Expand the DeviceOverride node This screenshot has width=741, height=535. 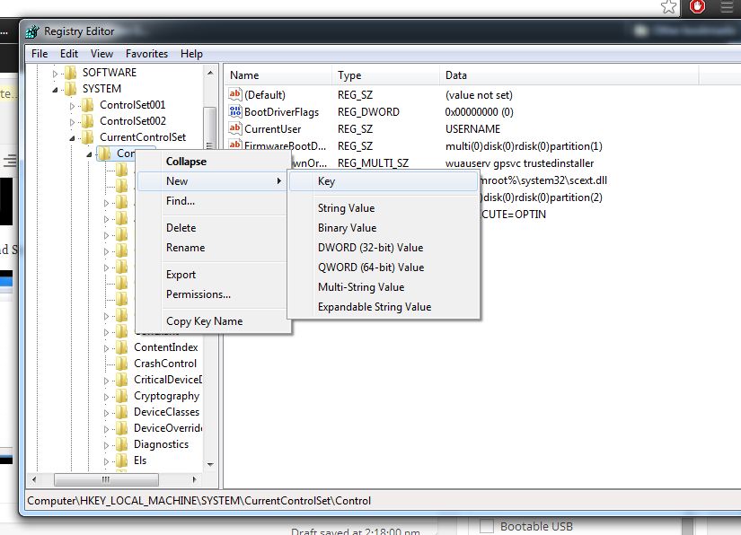pos(106,429)
